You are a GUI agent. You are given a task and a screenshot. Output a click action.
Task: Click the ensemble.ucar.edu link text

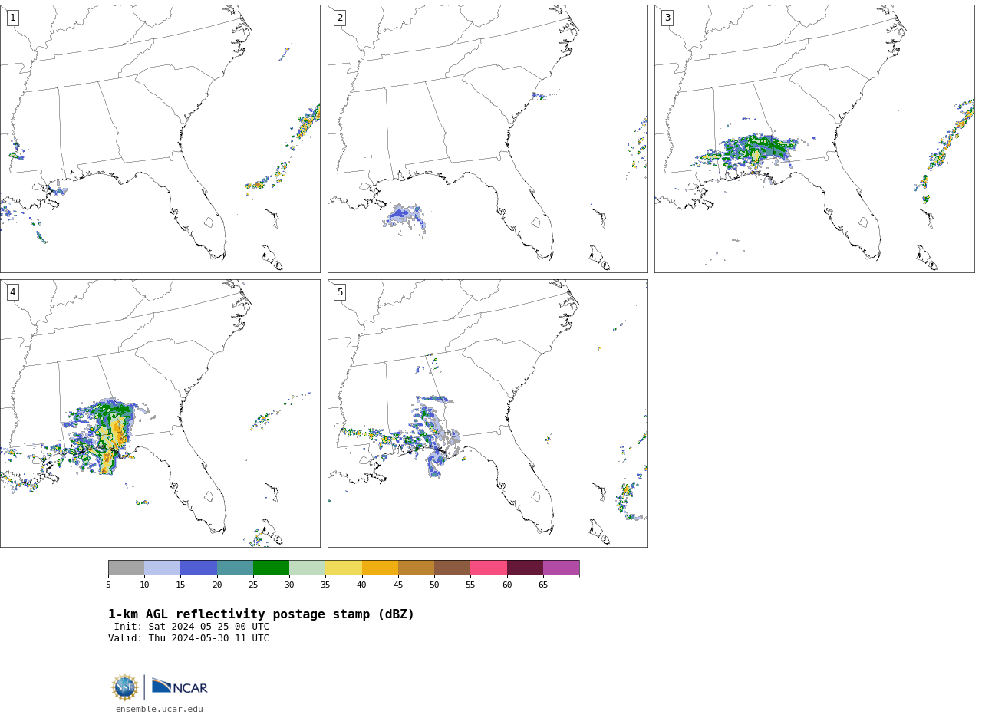(160, 710)
